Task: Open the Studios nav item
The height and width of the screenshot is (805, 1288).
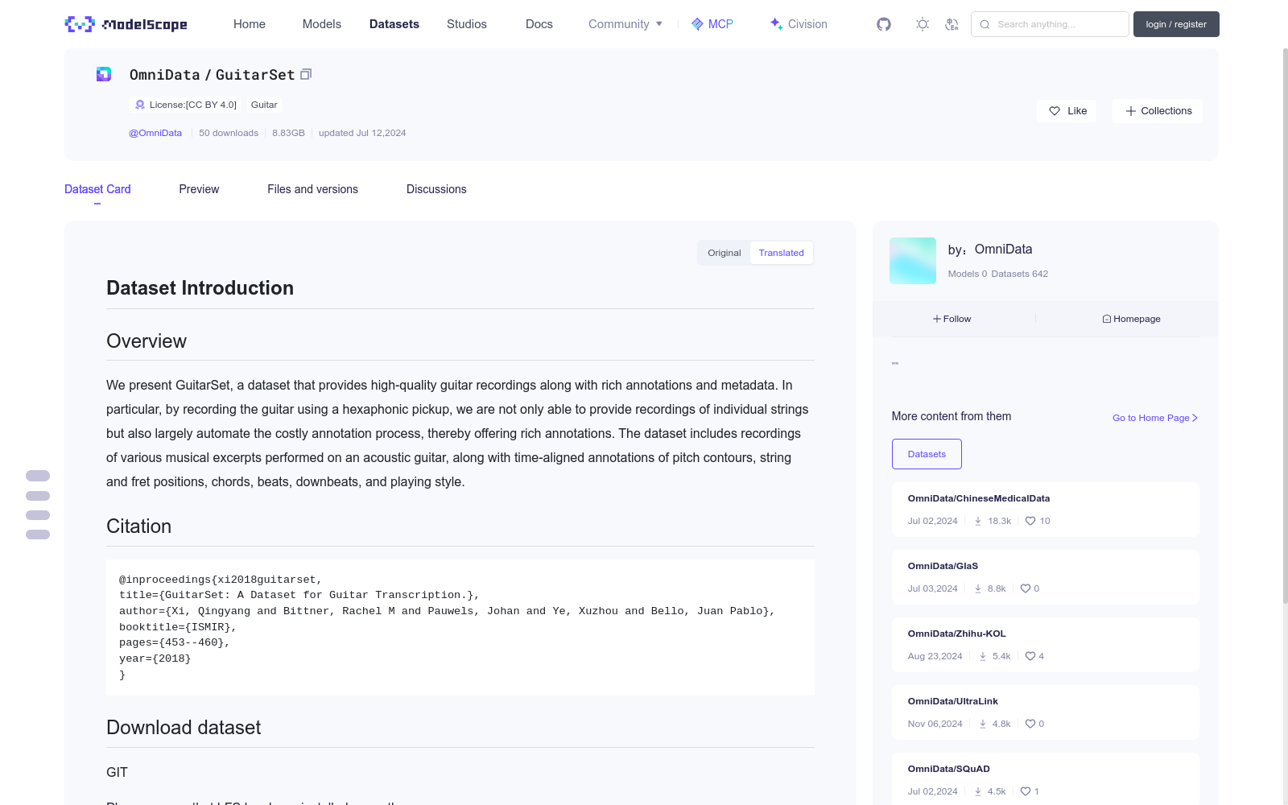Action: pyautogui.click(x=467, y=24)
